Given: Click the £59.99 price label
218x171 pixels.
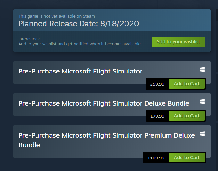Looking at the screenshot, I should pos(157,84).
